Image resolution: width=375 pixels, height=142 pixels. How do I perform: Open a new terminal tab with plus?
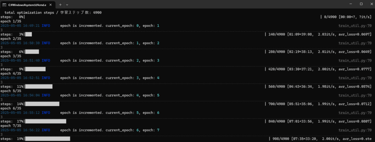pyautogui.click(x=60, y=4)
